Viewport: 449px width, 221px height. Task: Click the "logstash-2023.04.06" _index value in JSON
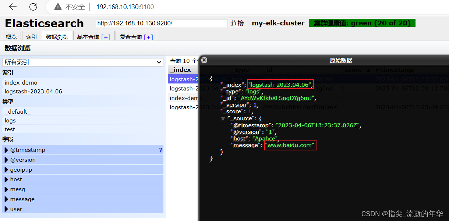tap(280, 85)
